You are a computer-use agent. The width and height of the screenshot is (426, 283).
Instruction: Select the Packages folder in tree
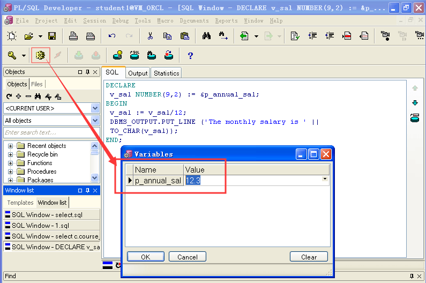click(40, 180)
